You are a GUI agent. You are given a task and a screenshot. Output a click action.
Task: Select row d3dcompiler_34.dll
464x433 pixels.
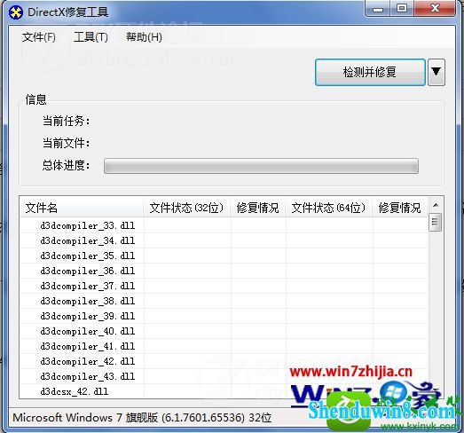pyautogui.click(x=224, y=240)
